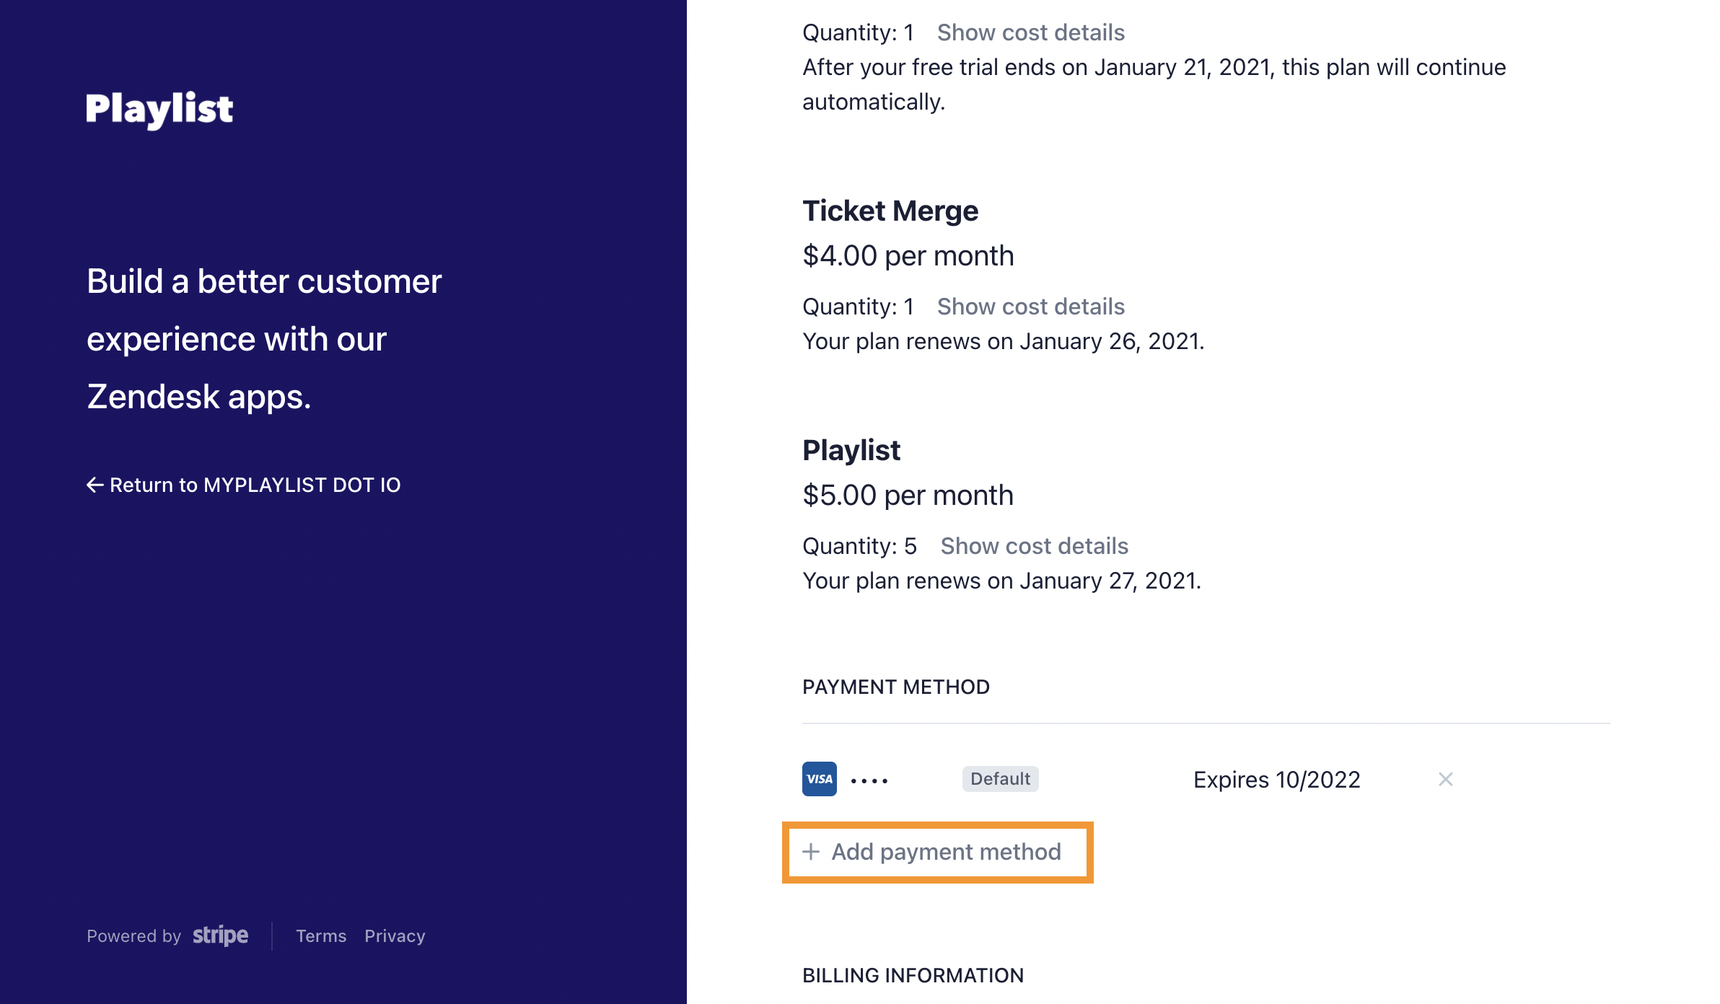This screenshot has width=1720, height=1004.
Task: Expand cost details for the free trial plan
Action: [1030, 32]
